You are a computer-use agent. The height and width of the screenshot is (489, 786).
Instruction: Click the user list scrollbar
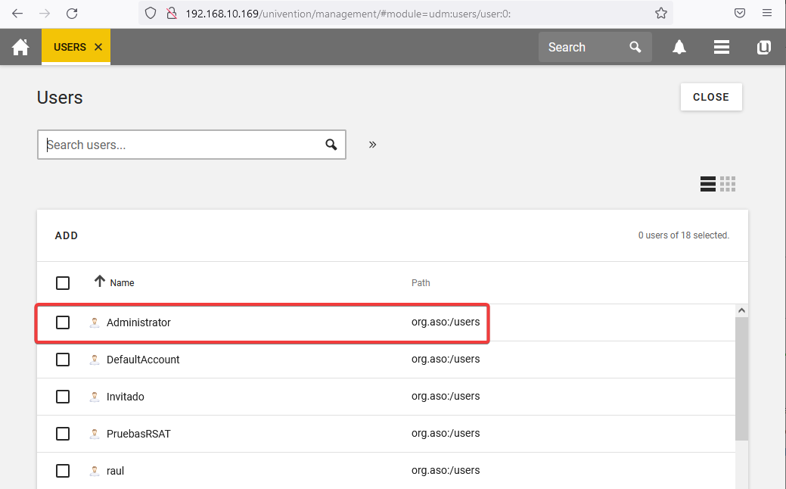click(741, 378)
